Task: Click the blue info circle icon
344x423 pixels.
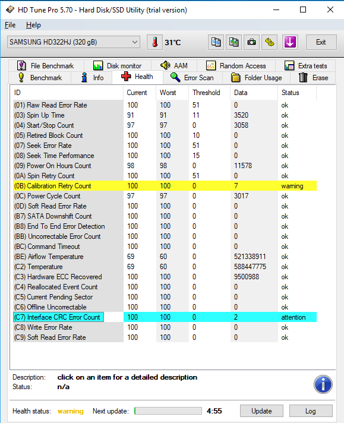Action: point(323,384)
